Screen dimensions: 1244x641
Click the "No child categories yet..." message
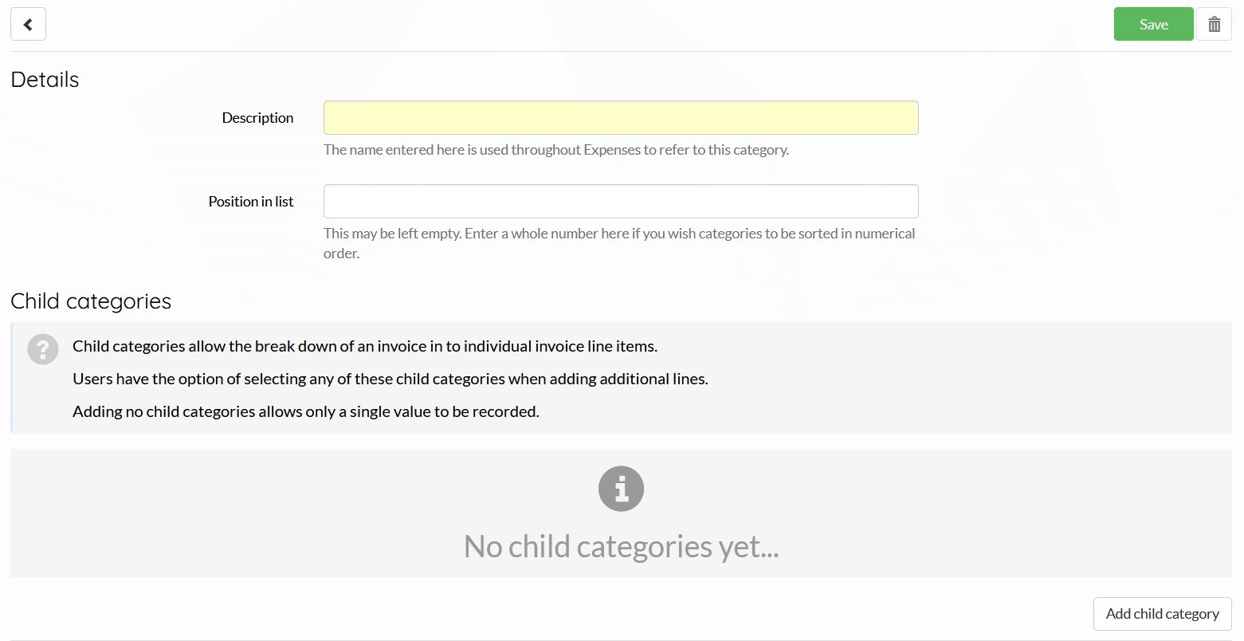[x=621, y=547]
